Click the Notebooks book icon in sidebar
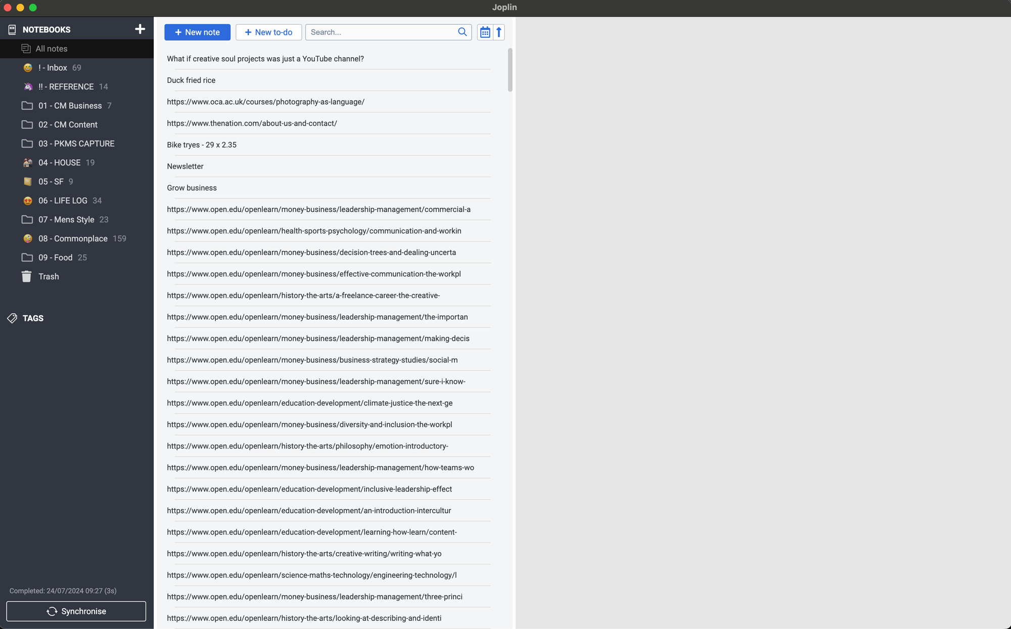Viewport: 1011px width, 629px height. 11,29
